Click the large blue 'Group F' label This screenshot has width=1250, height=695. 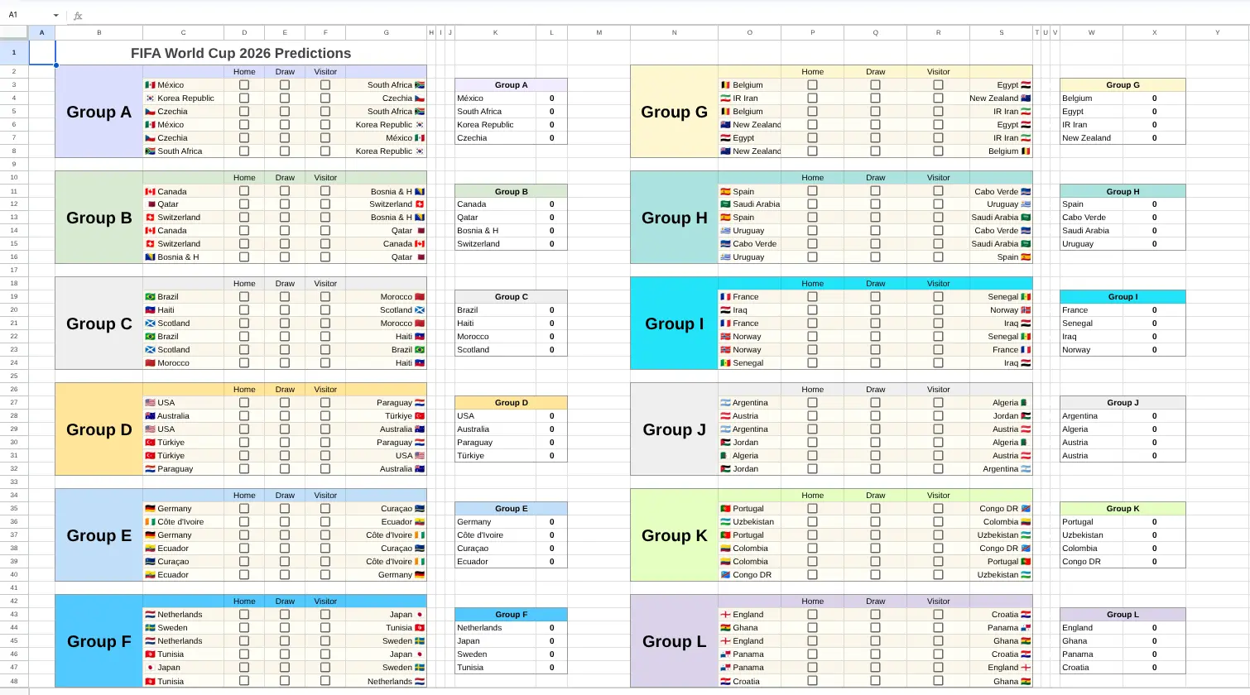pyautogui.click(x=99, y=641)
